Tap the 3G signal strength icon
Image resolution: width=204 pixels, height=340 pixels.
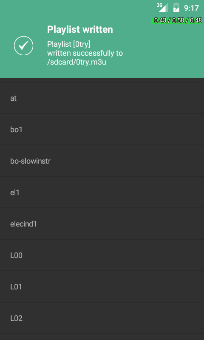[162, 8]
